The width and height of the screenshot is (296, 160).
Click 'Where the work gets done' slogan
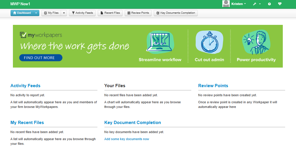pyautogui.click(x=75, y=47)
